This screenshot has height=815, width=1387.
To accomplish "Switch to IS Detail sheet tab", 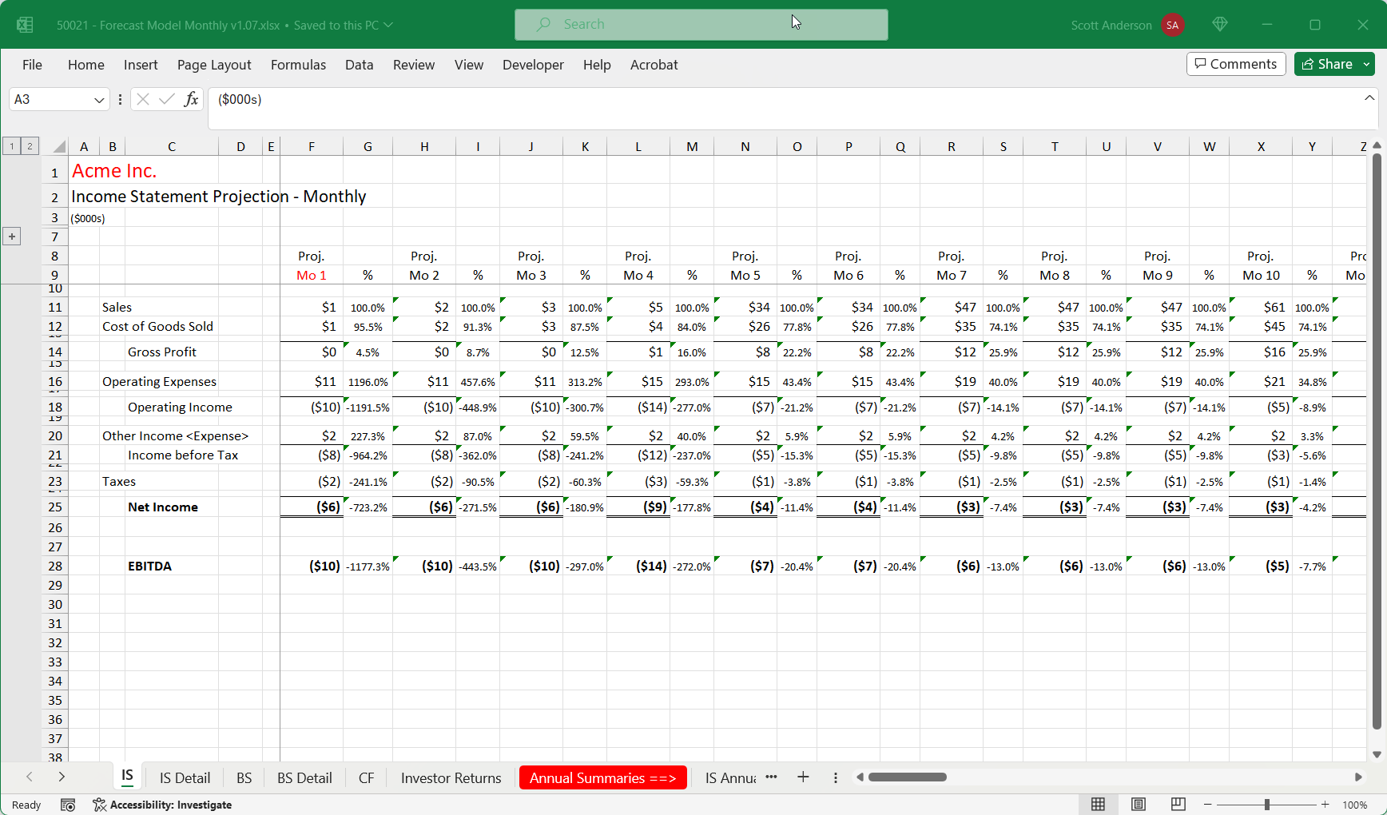I will click(x=185, y=777).
